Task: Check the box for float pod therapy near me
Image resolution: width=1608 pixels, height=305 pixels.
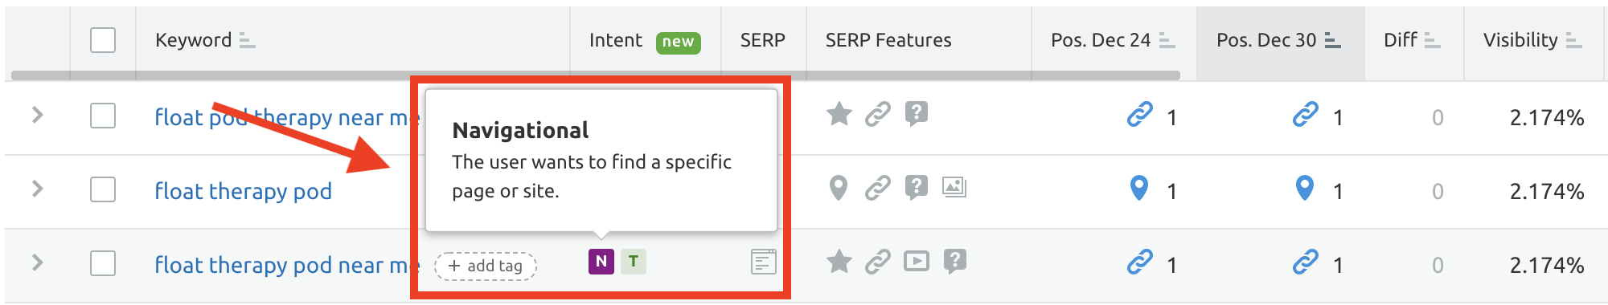Action: [103, 116]
